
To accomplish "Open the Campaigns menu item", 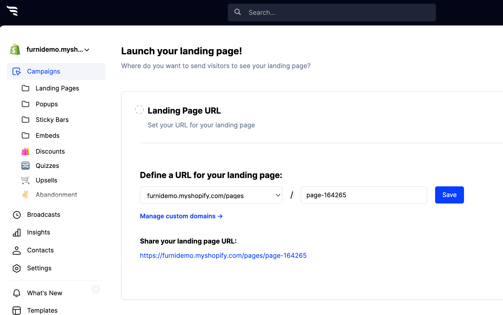I will [56, 71].
